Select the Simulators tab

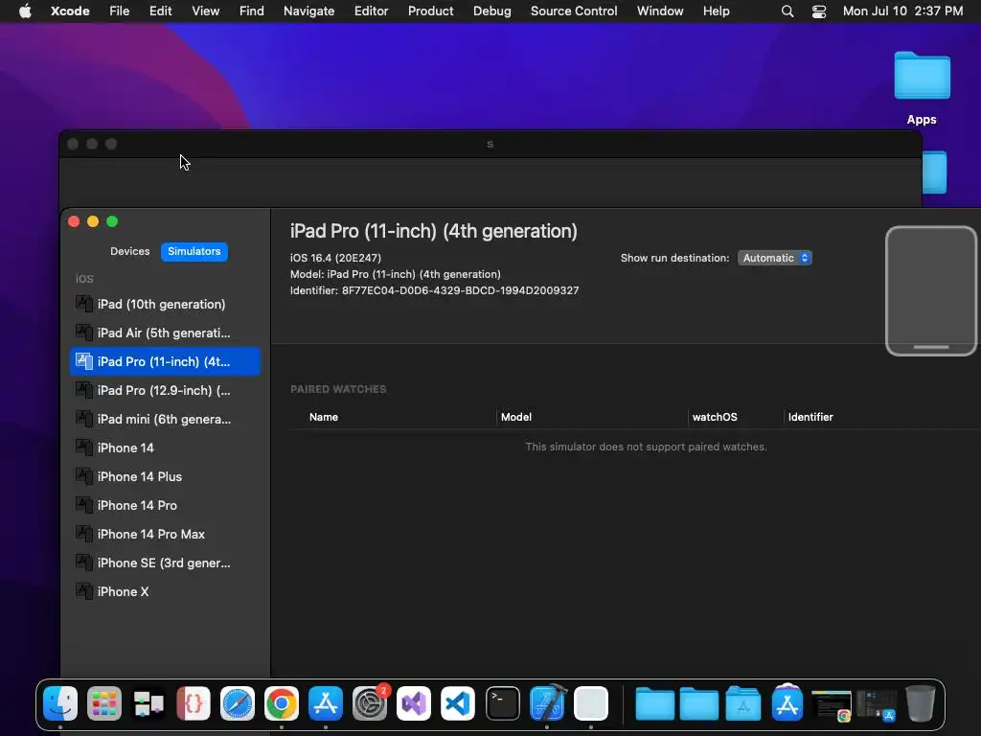194,252
